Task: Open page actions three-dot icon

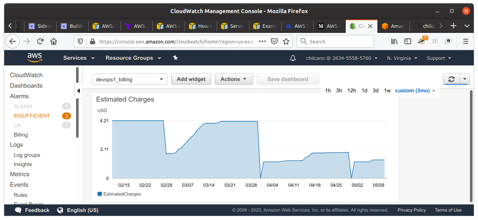Action: (x=262, y=42)
